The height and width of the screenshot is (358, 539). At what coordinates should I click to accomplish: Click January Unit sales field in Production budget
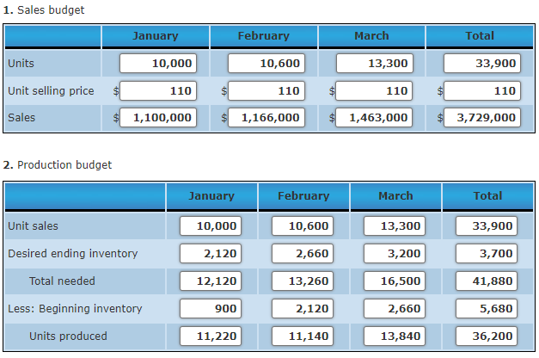click(x=211, y=225)
